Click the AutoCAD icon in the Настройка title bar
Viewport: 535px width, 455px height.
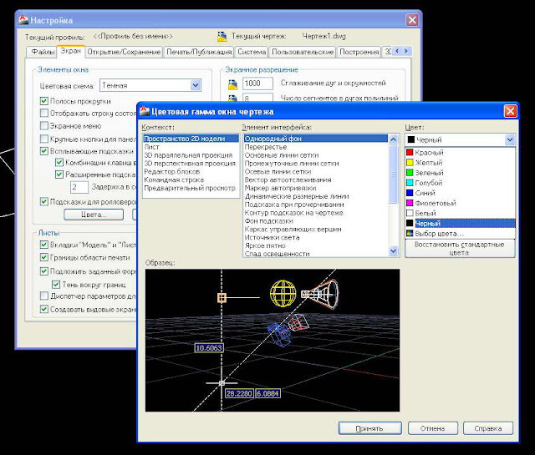point(23,20)
